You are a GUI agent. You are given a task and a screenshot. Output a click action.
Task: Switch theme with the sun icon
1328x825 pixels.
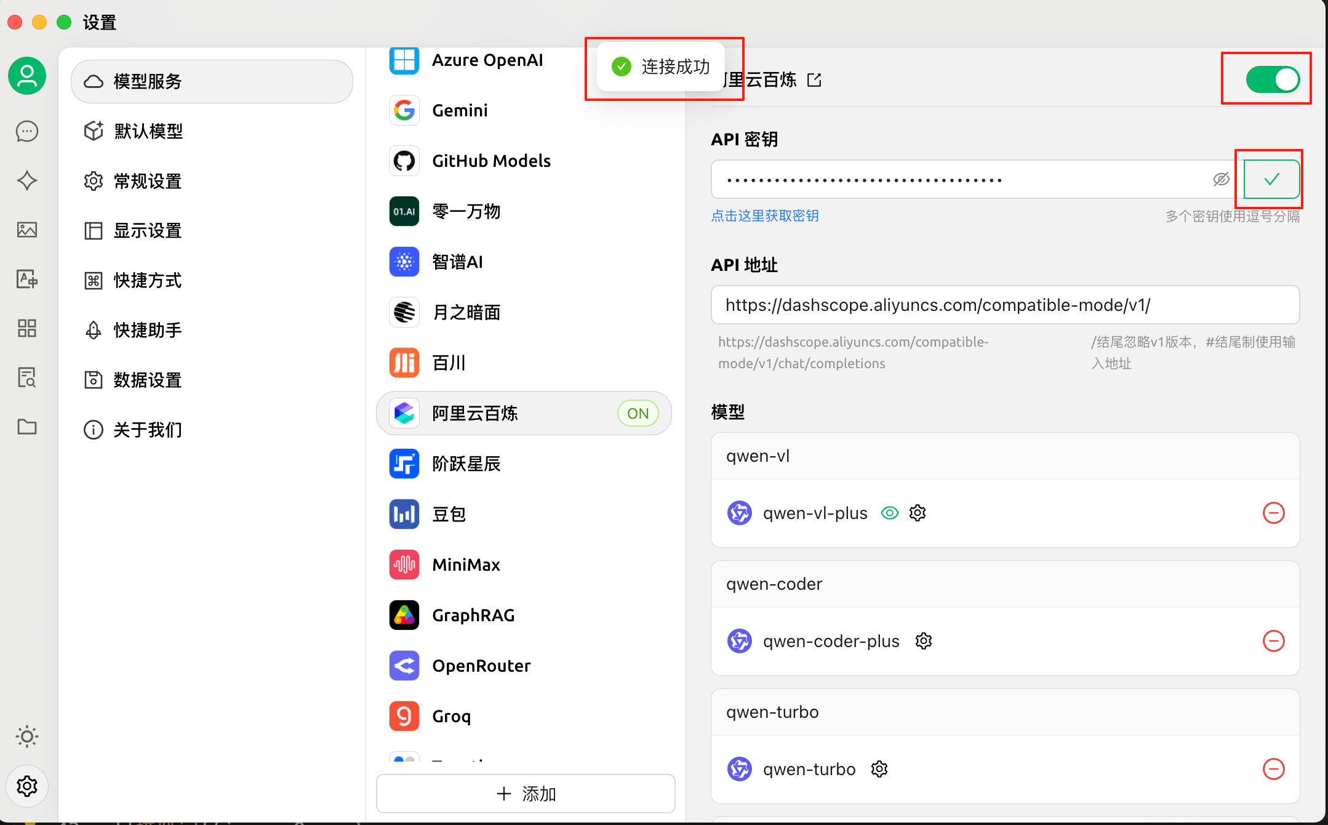point(27,736)
